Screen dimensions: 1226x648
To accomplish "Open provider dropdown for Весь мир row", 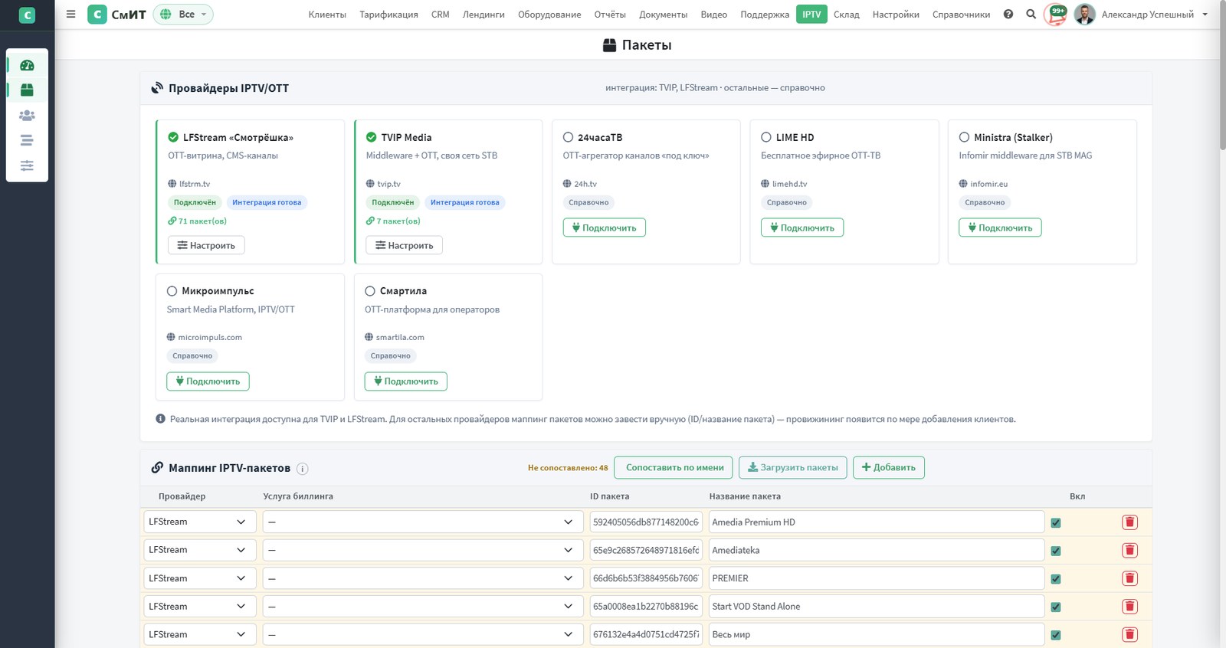I will click(x=199, y=634).
